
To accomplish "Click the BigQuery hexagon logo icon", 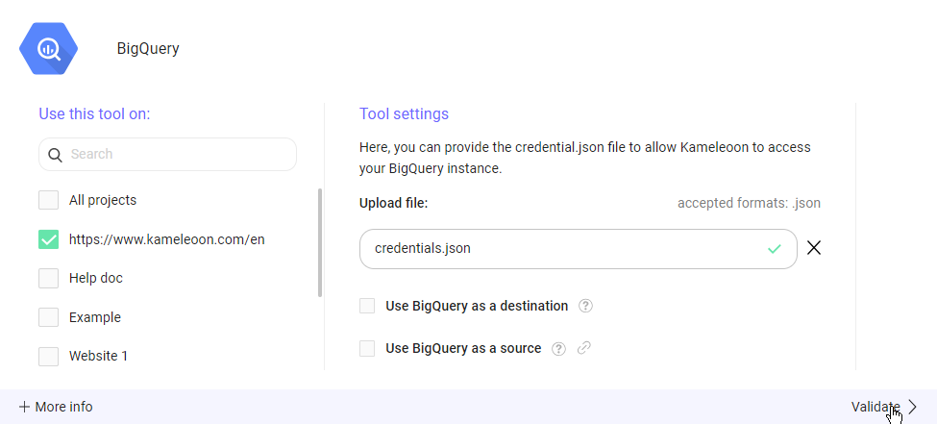I will (49, 48).
